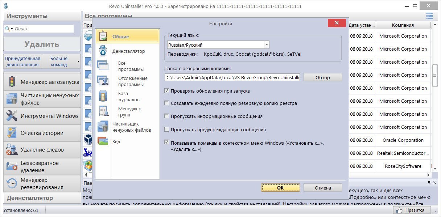Uncheck Проверять обновления при запуске
The image size is (441, 217).
167,91
